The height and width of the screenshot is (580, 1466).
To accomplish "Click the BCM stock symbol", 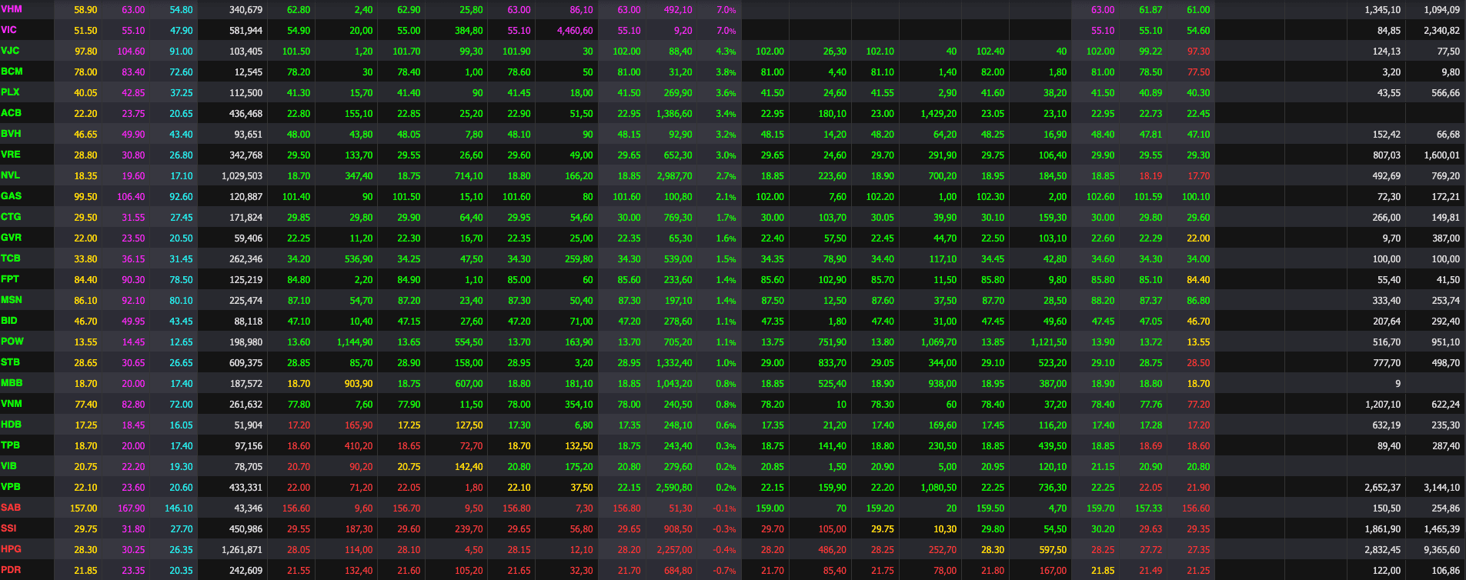I will coord(12,72).
